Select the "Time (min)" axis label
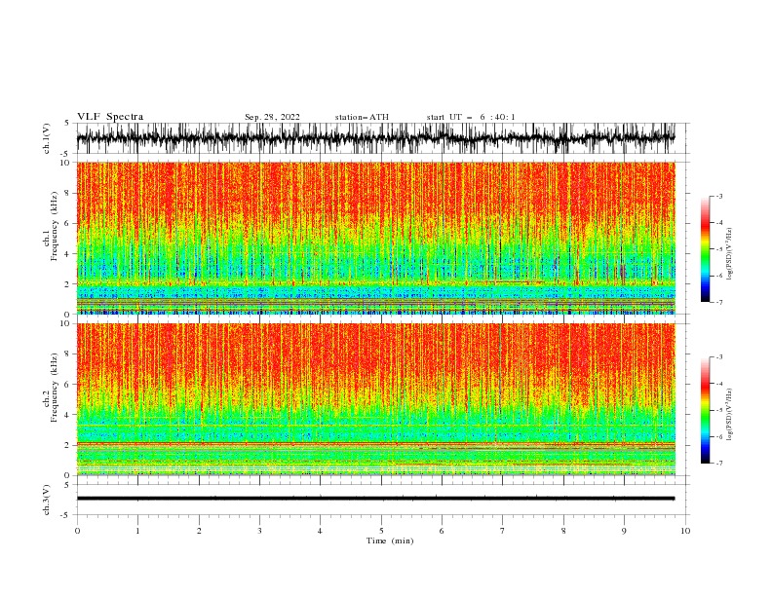 point(390,540)
